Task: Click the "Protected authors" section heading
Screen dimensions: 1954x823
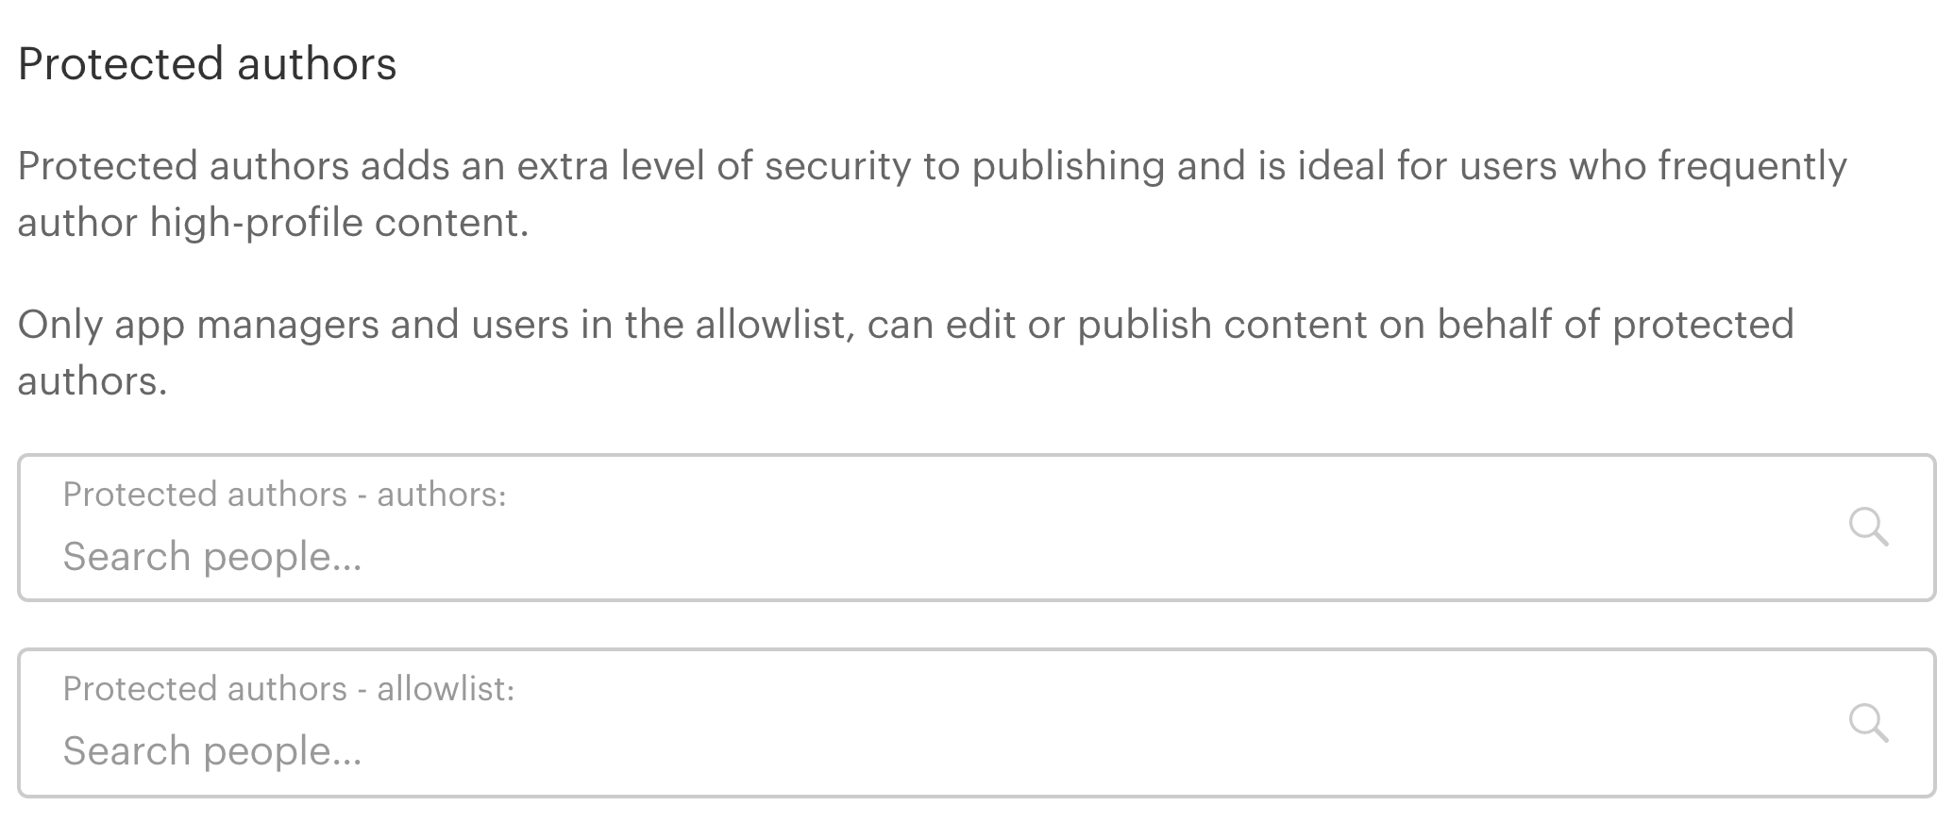Action: (207, 64)
